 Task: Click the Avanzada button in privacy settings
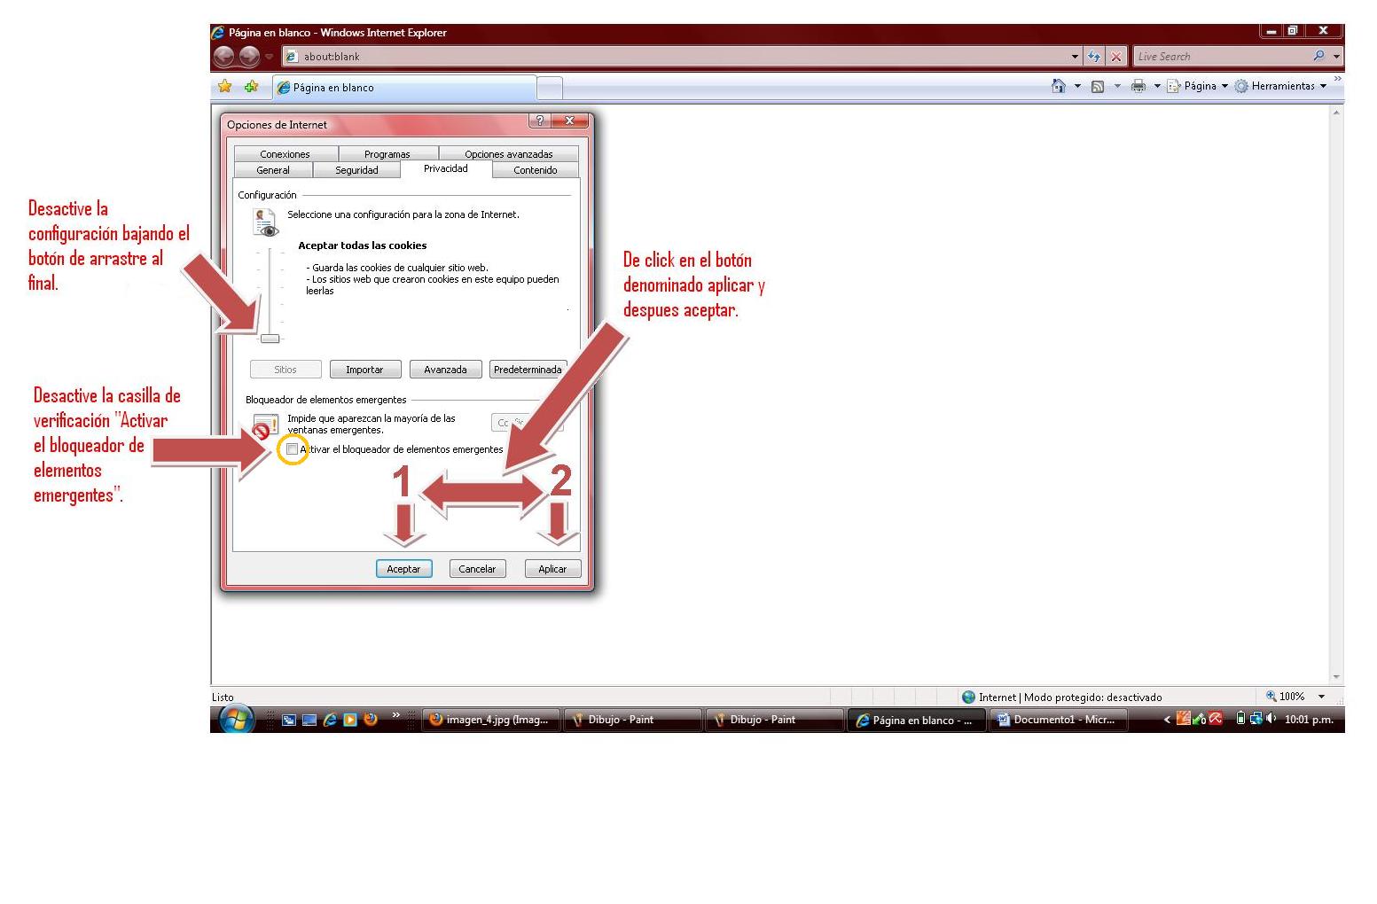click(445, 370)
